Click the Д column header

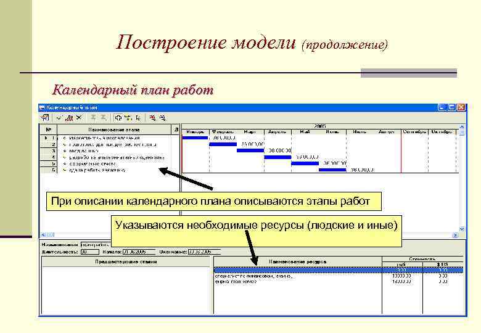pos(176,129)
